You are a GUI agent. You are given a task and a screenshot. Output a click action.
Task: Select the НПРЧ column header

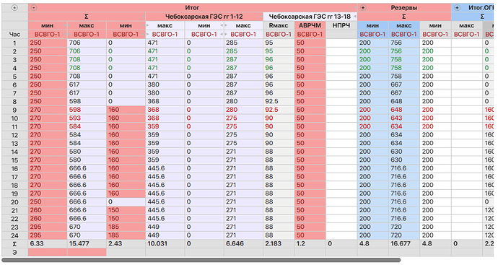341,25
